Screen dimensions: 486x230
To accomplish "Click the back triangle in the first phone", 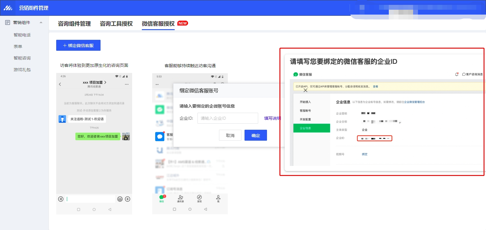I will coord(110,209).
